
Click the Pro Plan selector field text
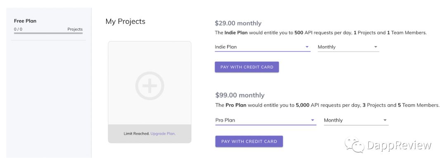pos(225,120)
